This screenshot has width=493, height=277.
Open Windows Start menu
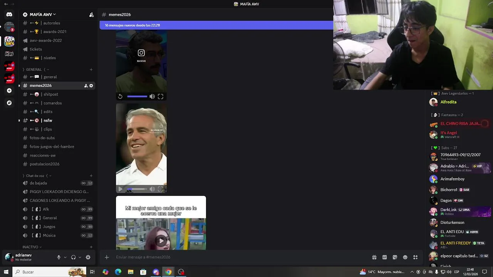pos(6,272)
